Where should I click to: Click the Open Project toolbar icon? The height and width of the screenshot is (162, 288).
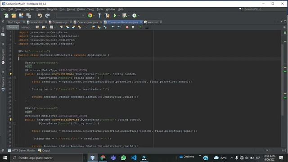pos(21,16)
